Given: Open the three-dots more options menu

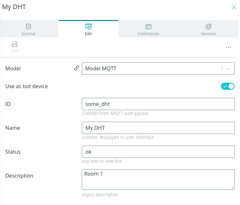Looking at the screenshot, I should tap(228, 47).
